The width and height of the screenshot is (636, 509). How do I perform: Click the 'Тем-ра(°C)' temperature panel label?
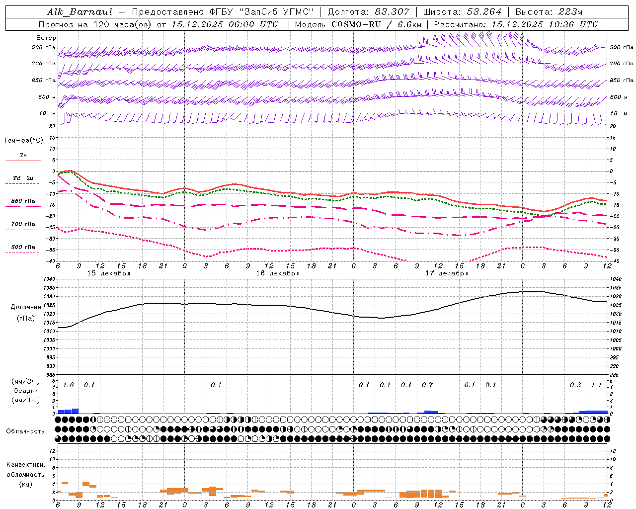23,141
